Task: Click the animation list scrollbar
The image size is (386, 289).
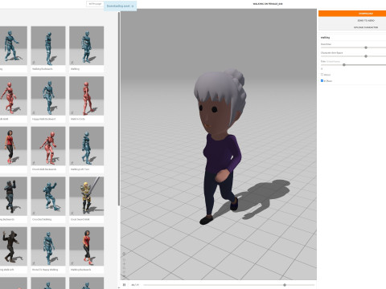Action: [x=119, y=110]
